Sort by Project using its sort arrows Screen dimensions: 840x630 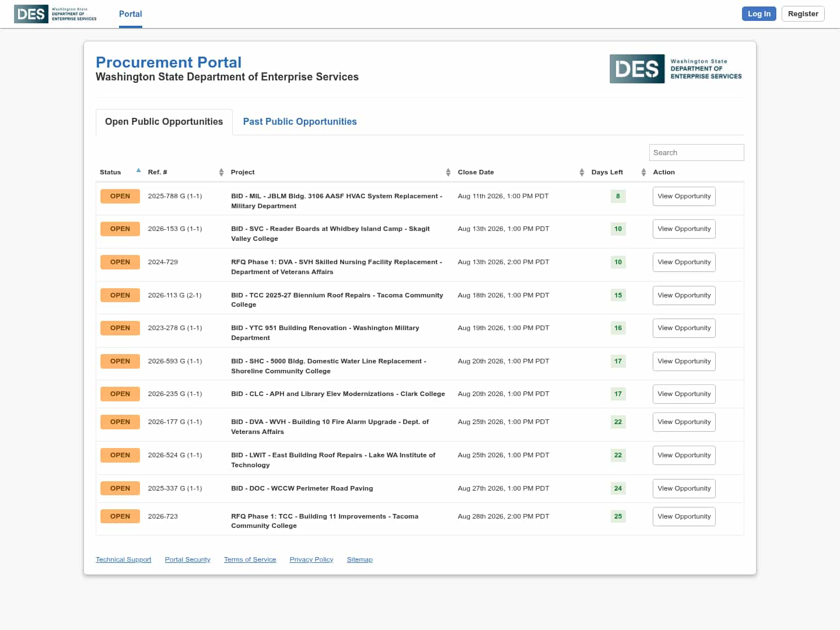[448, 172]
